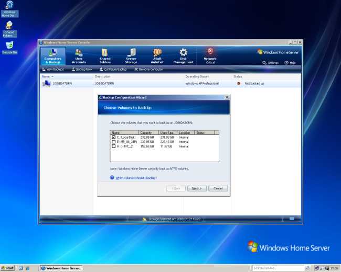Click the Used Space column header
This screenshot has width=341, height=272.
(168, 132)
